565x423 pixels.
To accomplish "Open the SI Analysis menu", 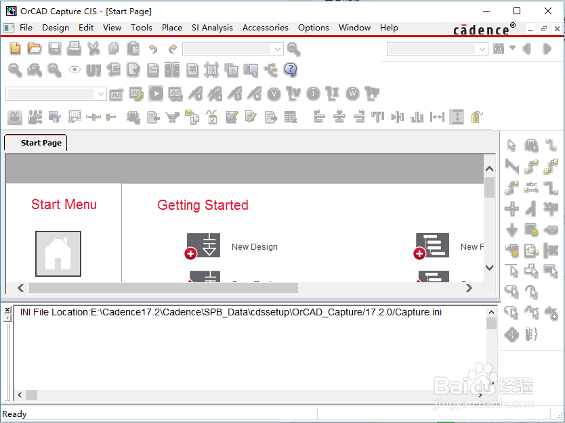I will pyautogui.click(x=212, y=28).
